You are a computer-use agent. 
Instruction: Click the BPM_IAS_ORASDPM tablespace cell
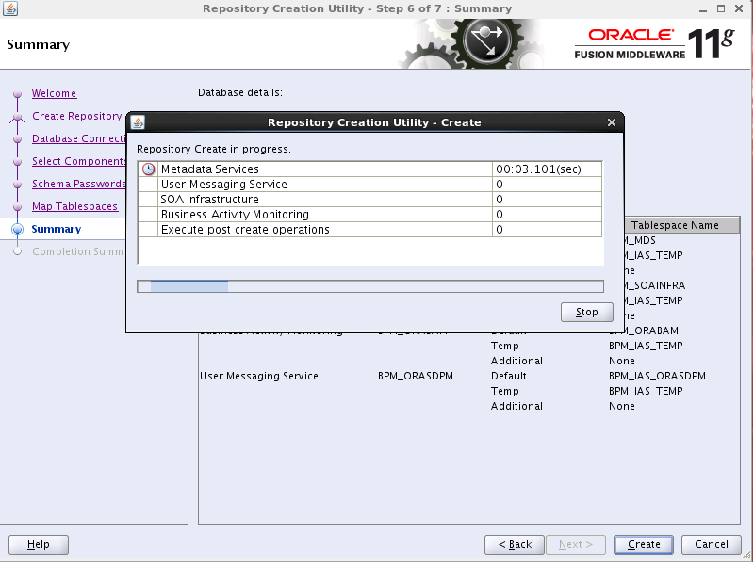point(657,376)
